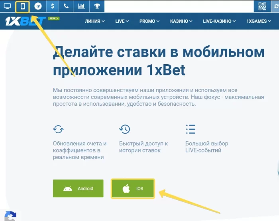Expand the КАЗИНО menu

coord(181,21)
